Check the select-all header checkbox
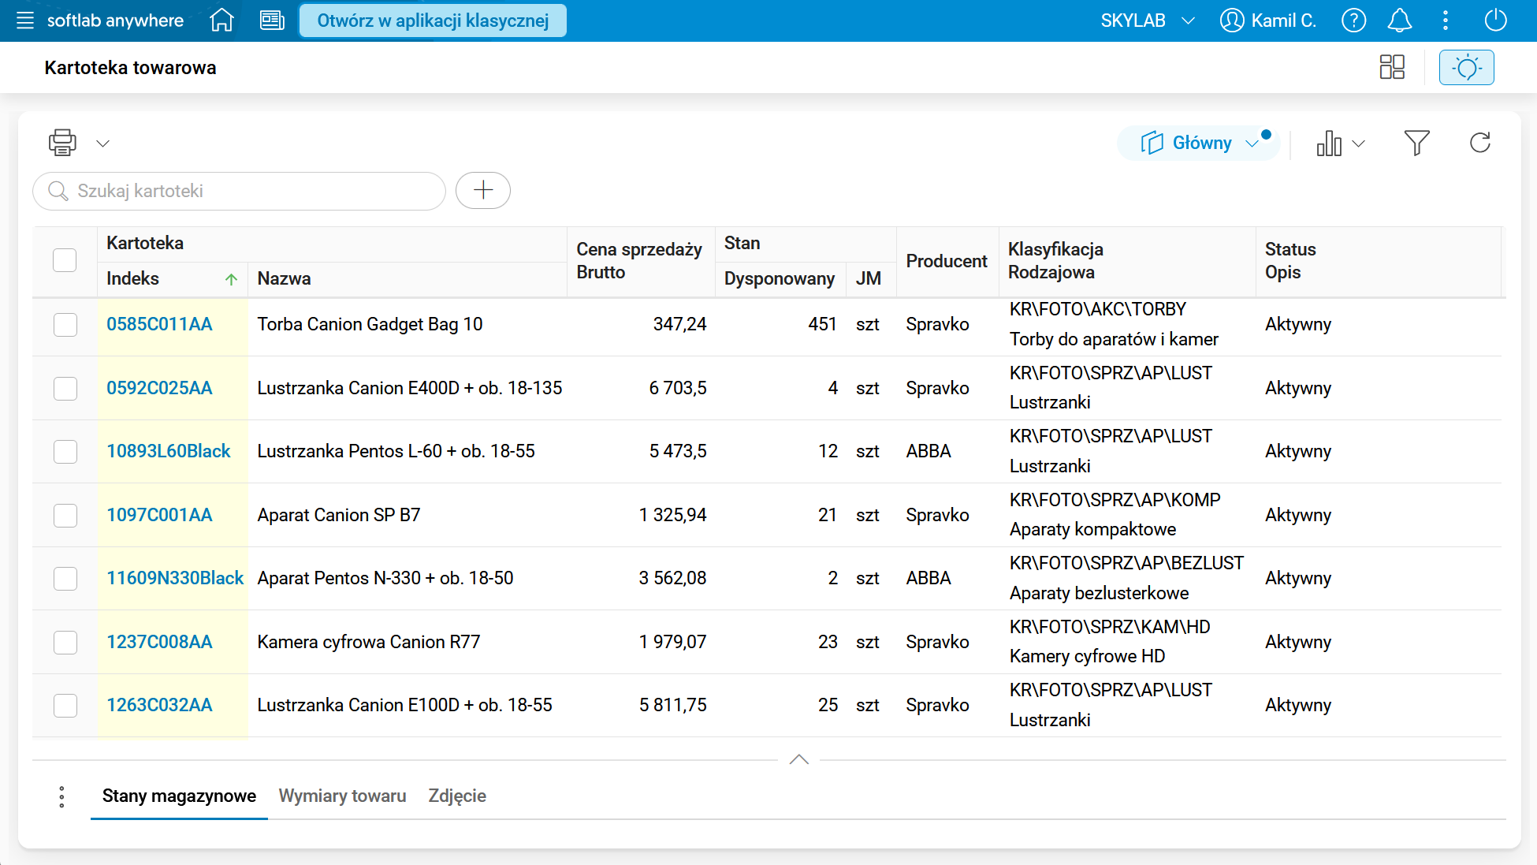Viewport: 1537px width, 865px height. (x=65, y=260)
